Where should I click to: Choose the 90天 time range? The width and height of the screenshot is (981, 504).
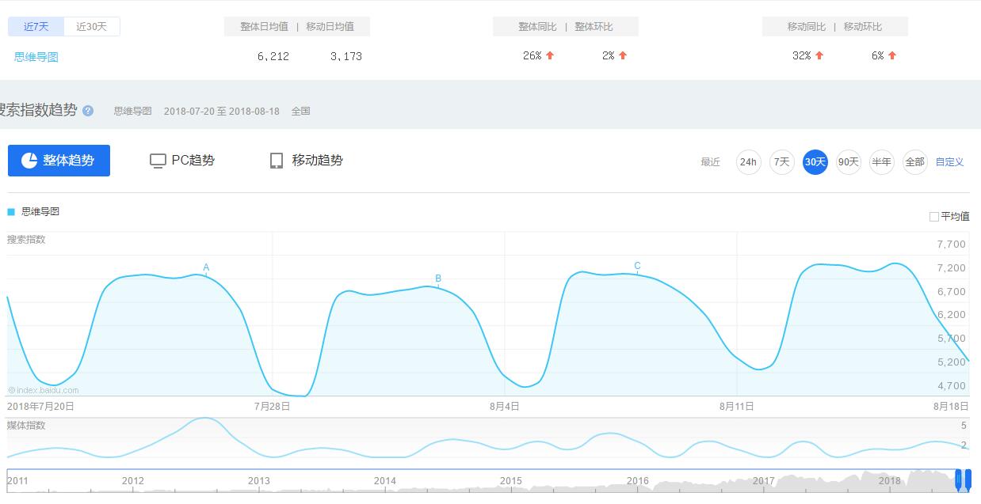tap(849, 162)
